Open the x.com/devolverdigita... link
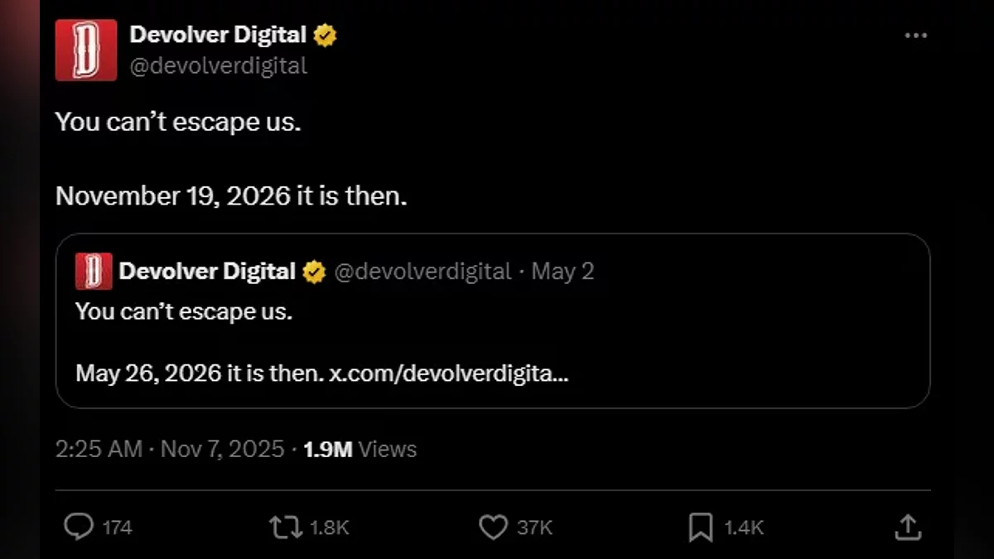The height and width of the screenshot is (559, 994). 449,373
